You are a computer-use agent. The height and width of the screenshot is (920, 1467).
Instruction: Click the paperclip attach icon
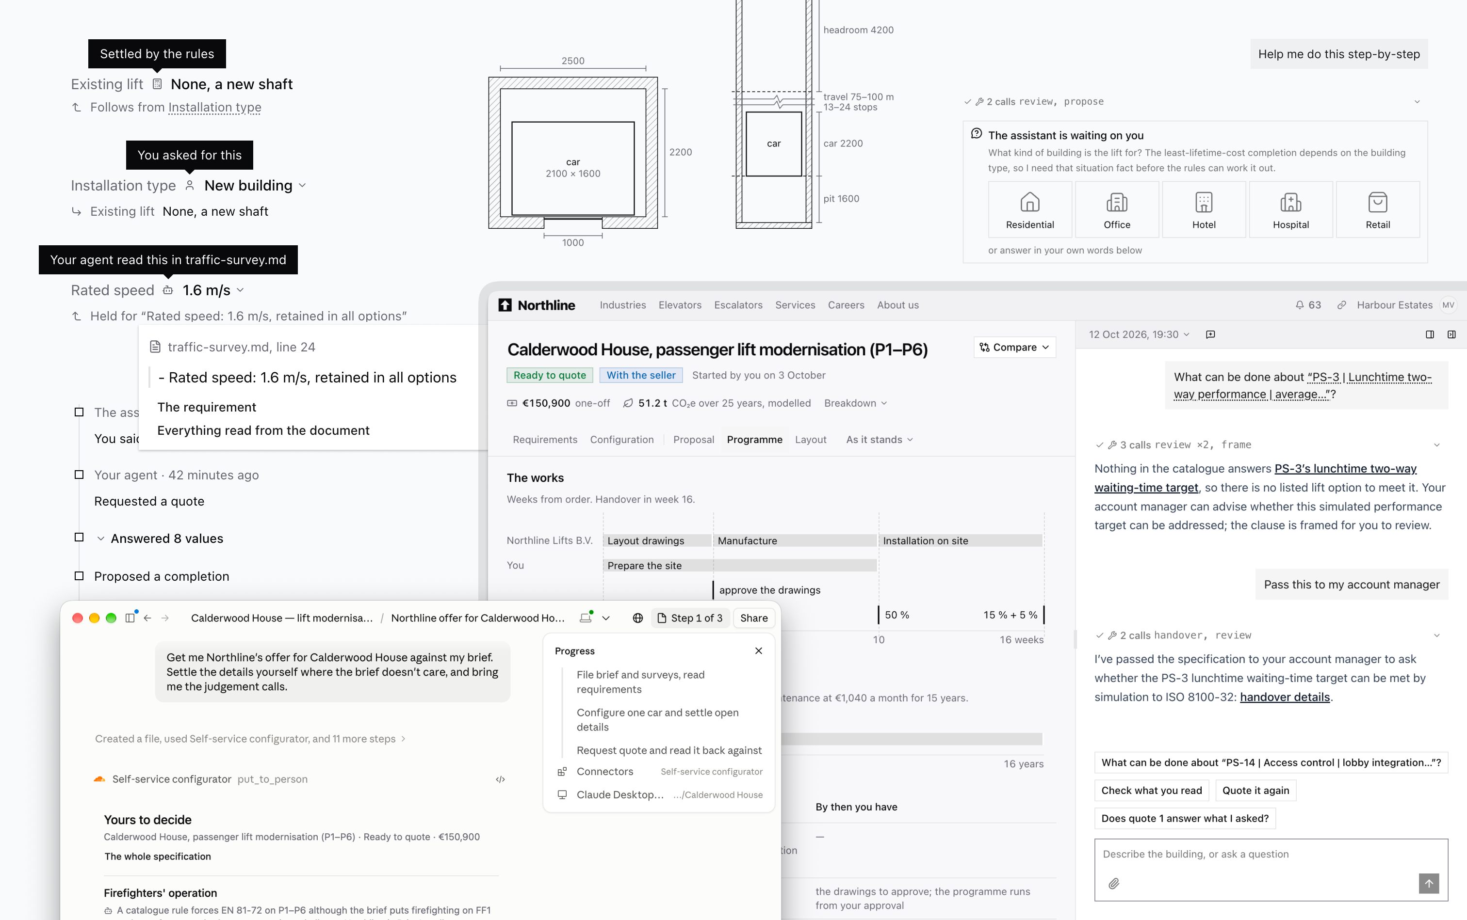click(x=1113, y=883)
